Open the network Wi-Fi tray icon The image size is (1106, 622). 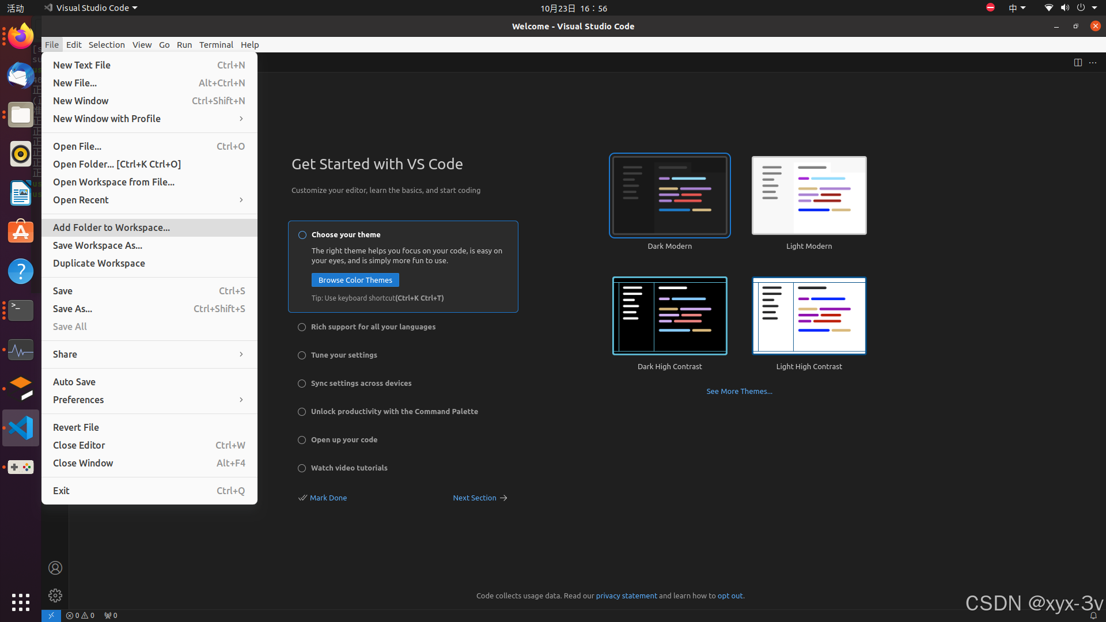(x=1048, y=8)
